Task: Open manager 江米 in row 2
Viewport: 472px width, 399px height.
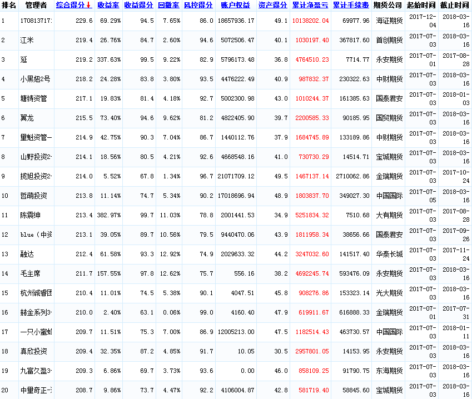Action: tap(27, 41)
